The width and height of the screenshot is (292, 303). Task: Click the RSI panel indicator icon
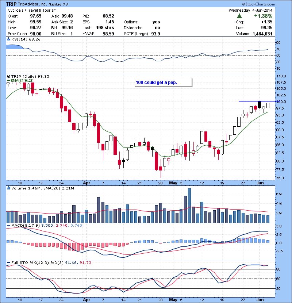8,39
